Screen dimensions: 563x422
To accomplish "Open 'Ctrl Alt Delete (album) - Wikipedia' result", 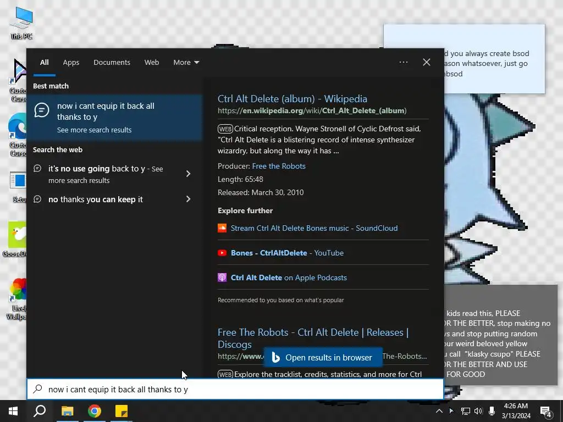I will tap(292, 99).
